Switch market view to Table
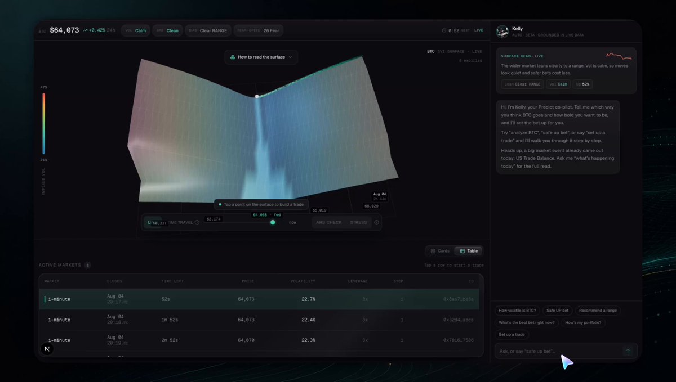Screen dimensions: 676x382 pyautogui.click(x=468, y=251)
